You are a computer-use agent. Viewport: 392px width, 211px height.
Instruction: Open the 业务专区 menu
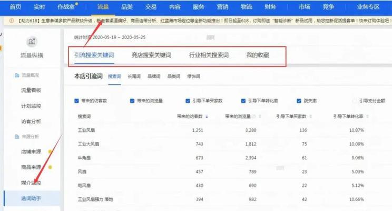click(x=368, y=7)
